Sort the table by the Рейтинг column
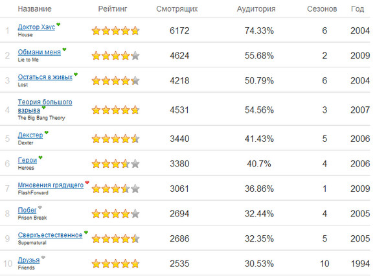 pyautogui.click(x=113, y=9)
